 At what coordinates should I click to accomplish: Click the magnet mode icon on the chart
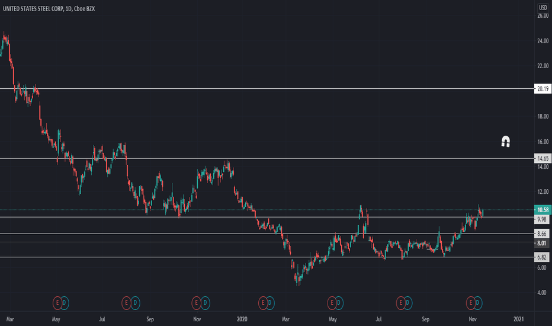pyautogui.click(x=506, y=141)
